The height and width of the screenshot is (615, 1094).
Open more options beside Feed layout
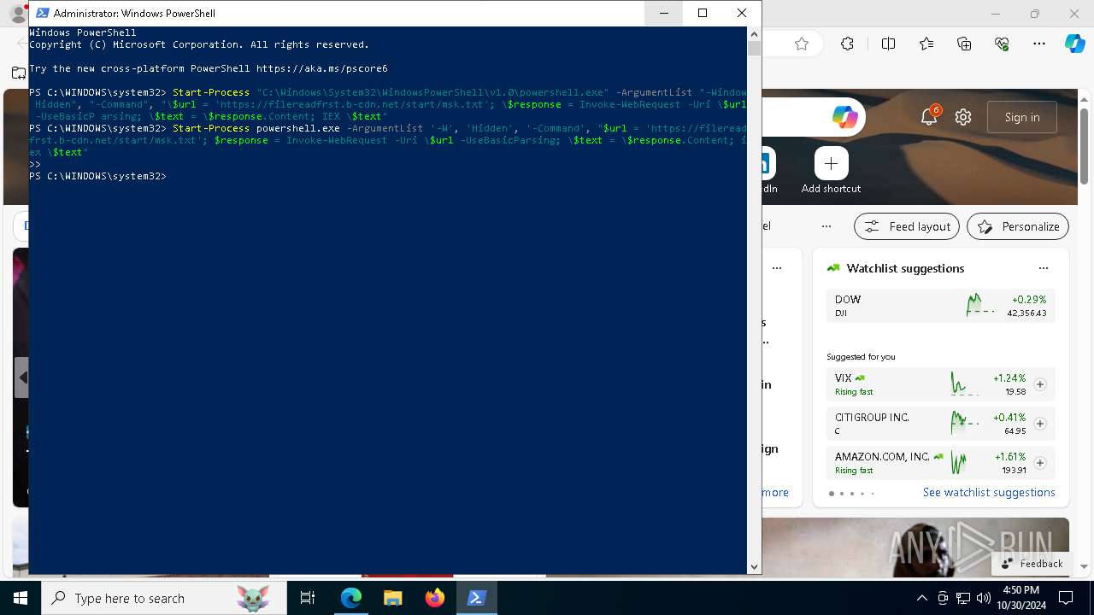(x=826, y=226)
